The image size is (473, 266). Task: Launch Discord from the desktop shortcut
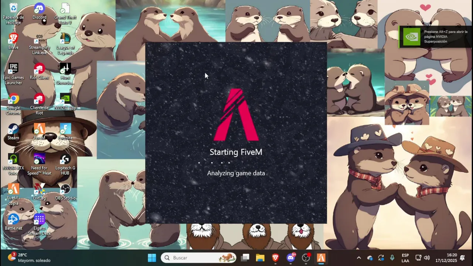pos(39,11)
